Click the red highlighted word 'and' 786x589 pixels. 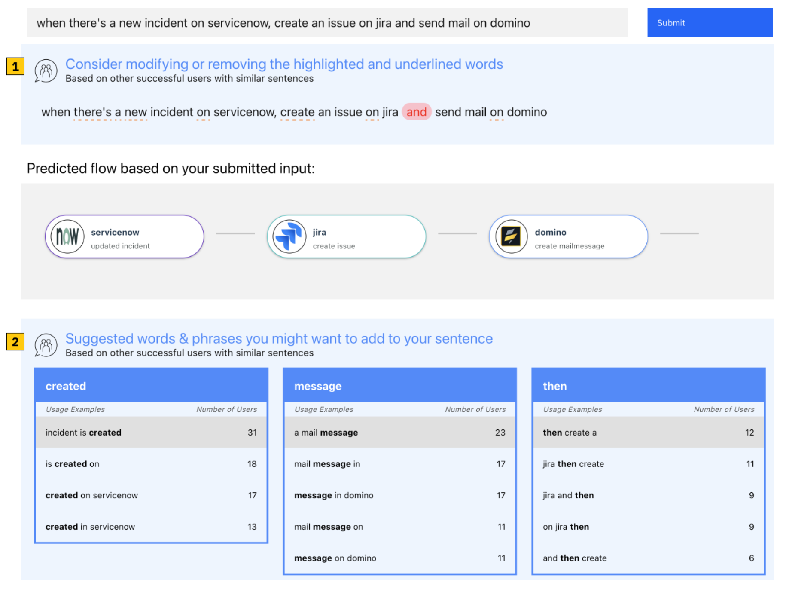pyautogui.click(x=416, y=112)
